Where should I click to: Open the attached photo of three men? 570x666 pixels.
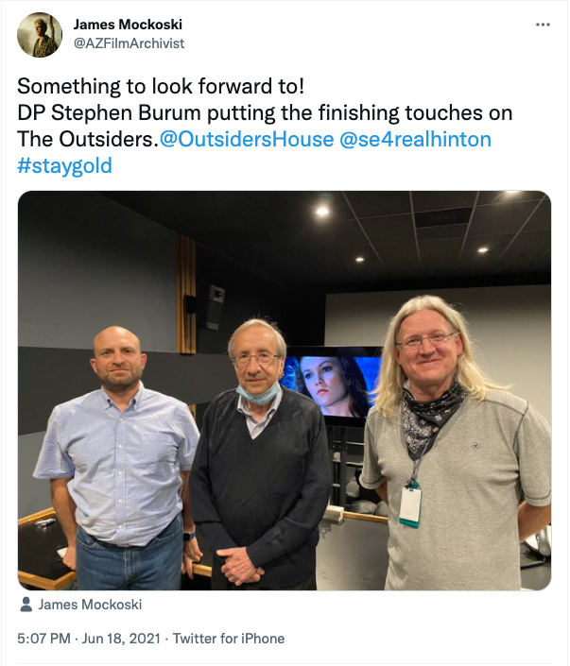pos(285,390)
